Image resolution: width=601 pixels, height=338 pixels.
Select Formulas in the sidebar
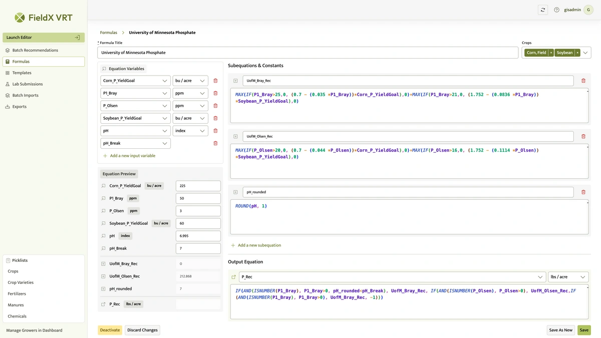(44, 62)
